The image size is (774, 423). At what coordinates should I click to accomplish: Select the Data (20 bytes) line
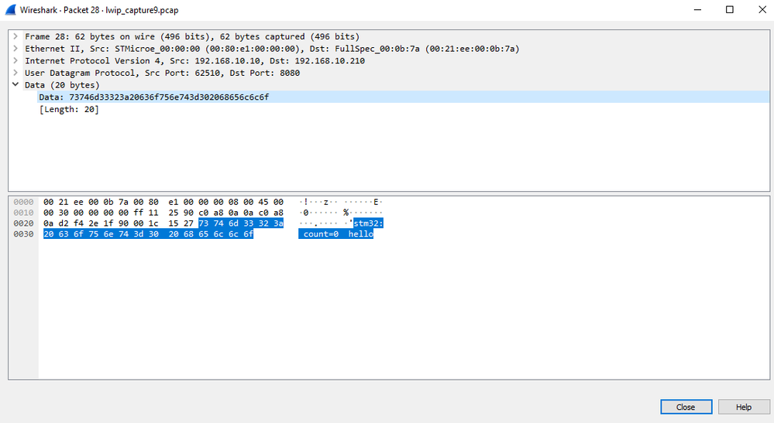62,85
